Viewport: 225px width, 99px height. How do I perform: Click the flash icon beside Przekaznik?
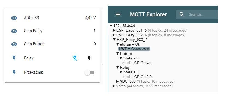pyautogui.click(x=14, y=72)
